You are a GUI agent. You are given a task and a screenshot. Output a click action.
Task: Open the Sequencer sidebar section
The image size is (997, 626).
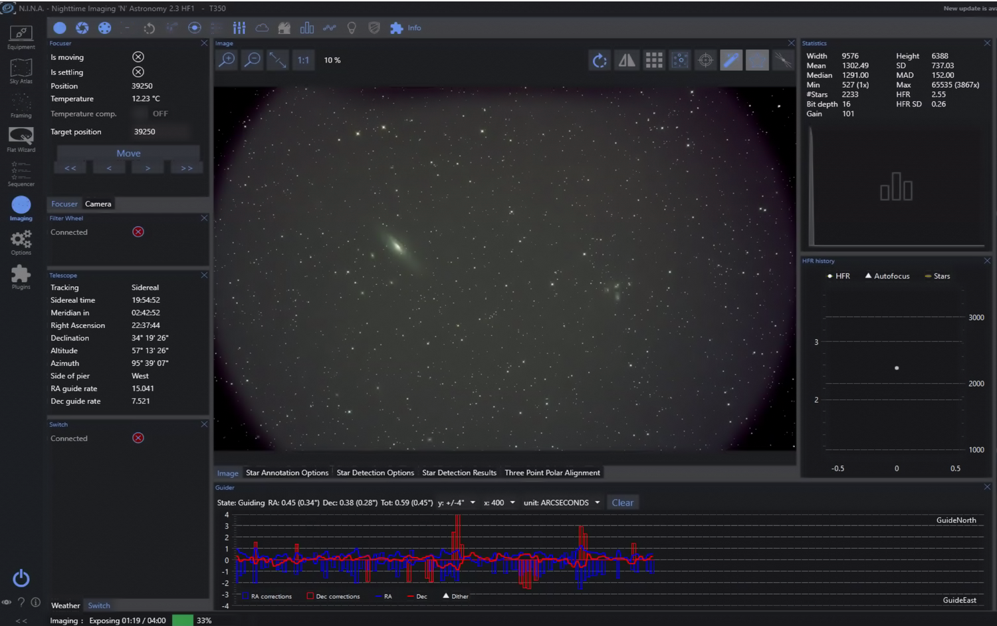[21, 174]
